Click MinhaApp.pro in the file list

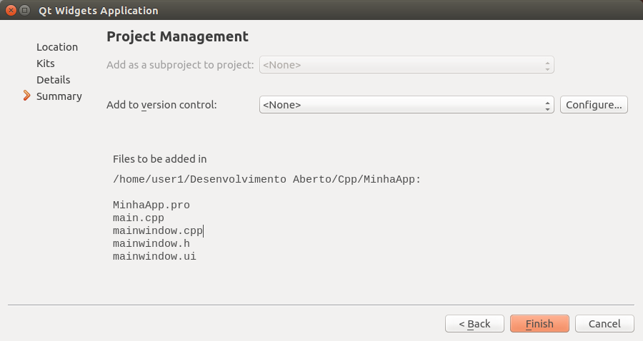pyautogui.click(x=151, y=205)
